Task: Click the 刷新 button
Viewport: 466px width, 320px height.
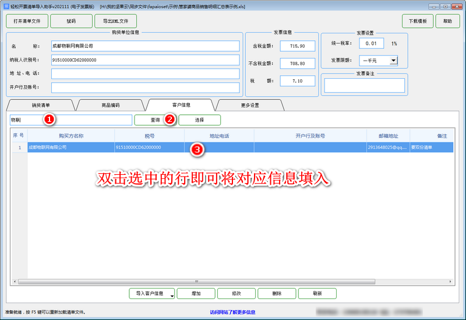Action: (317, 294)
